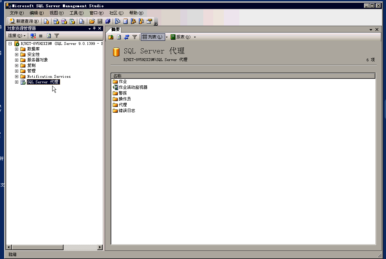Expand the 复制 replication node
This screenshot has height=259, width=386.
click(16, 65)
